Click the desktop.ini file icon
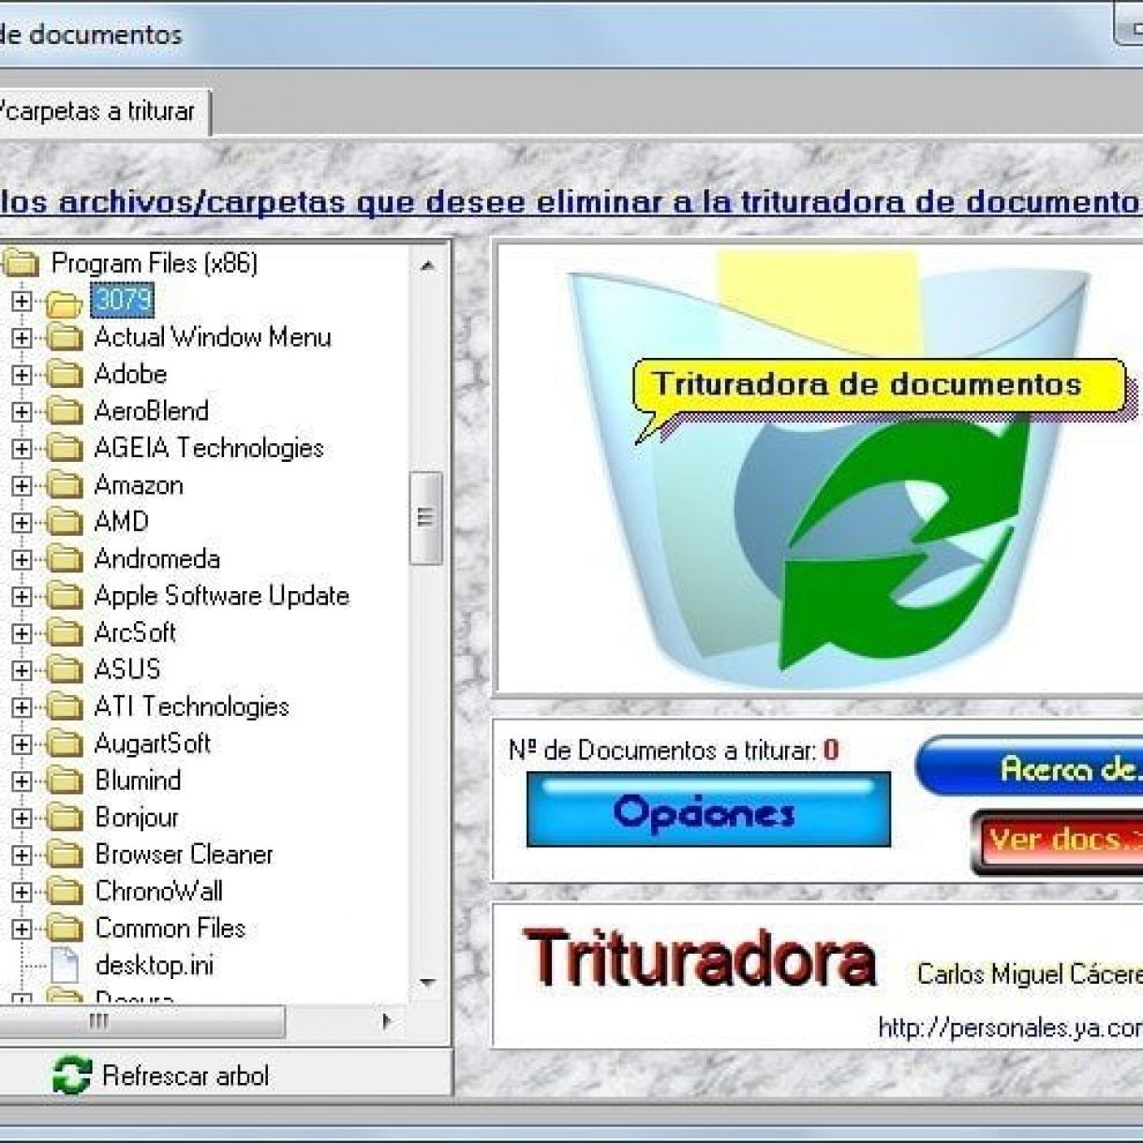Image resolution: width=1143 pixels, height=1143 pixels. pyautogui.click(x=64, y=965)
